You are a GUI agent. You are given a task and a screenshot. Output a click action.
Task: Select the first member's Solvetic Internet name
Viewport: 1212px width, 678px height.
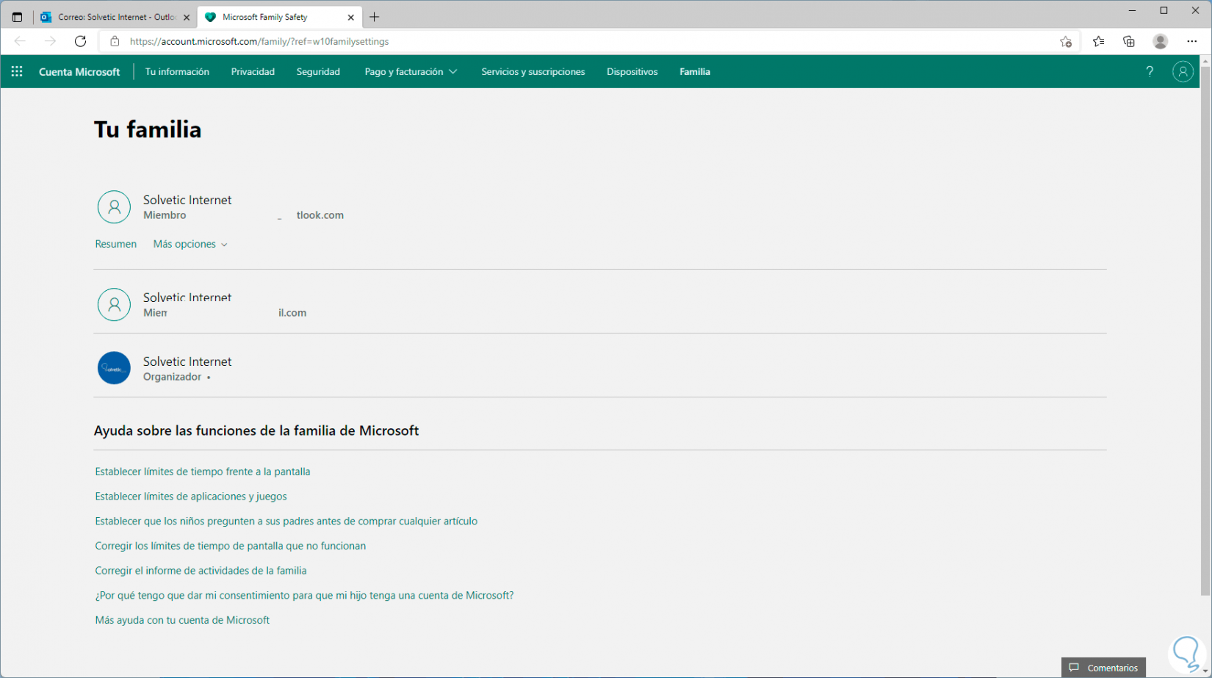pos(187,200)
